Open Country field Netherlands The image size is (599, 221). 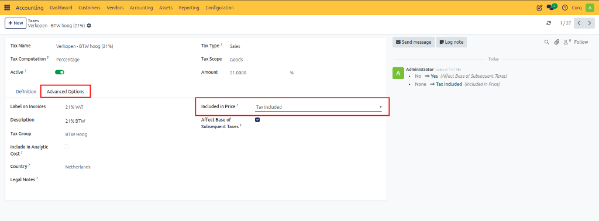[x=78, y=167]
